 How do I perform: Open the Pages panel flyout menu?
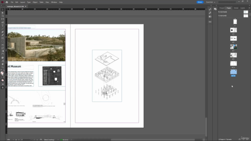tap(249, 8)
